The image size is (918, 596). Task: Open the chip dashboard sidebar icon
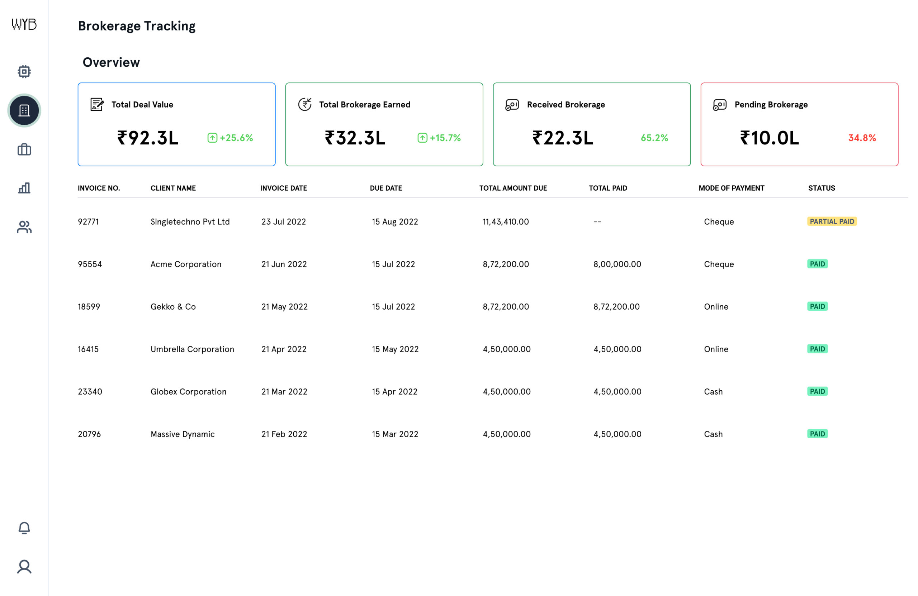click(24, 72)
